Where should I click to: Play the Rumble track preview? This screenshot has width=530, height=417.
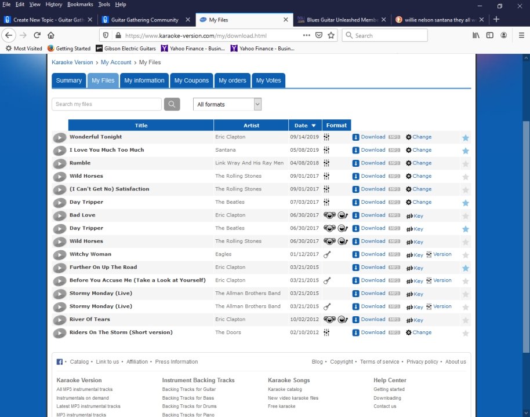pyautogui.click(x=60, y=163)
